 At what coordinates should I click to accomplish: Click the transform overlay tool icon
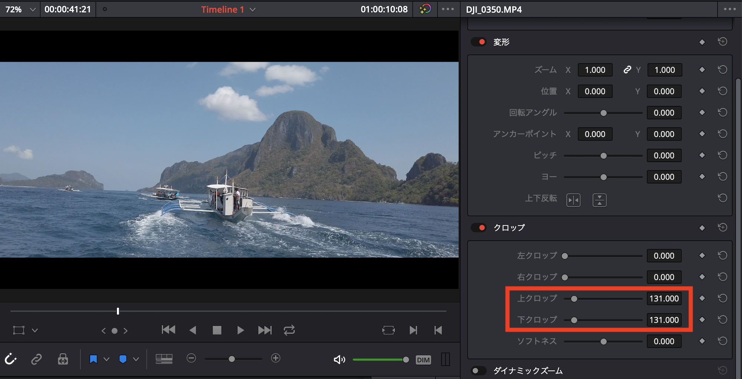point(19,330)
